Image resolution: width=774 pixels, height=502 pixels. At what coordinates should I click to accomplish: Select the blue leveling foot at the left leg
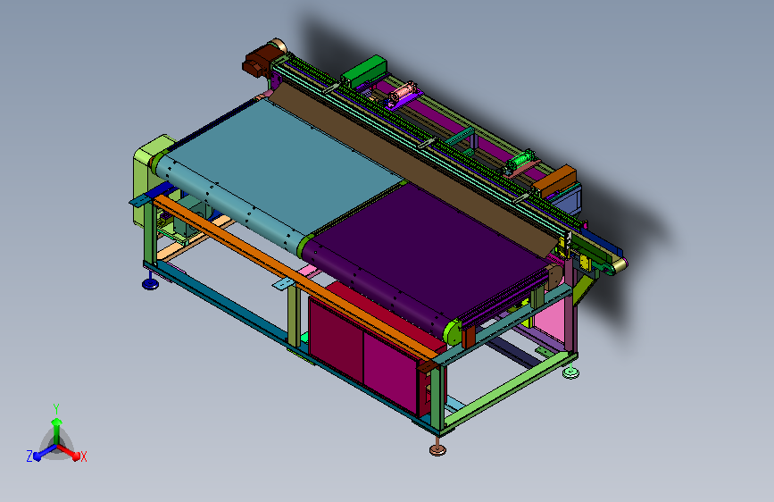(150, 283)
